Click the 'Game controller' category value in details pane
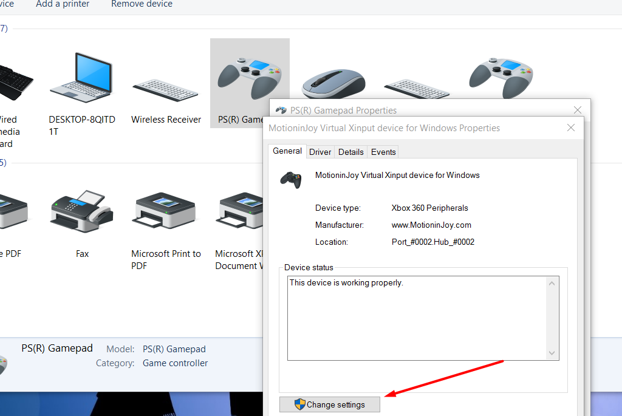Image resolution: width=622 pixels, height=416 pixels. [x=175, y=363]
